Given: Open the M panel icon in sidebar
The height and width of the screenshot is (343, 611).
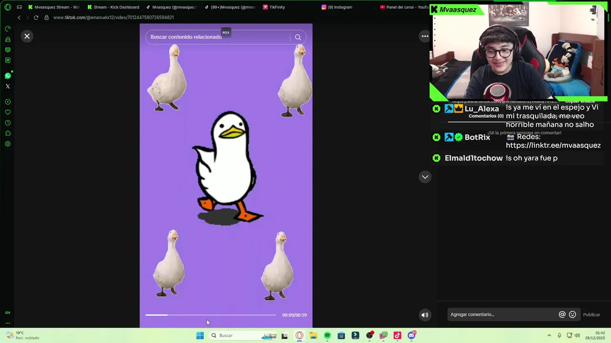Looking at the screenshot, I should (8, 60).
